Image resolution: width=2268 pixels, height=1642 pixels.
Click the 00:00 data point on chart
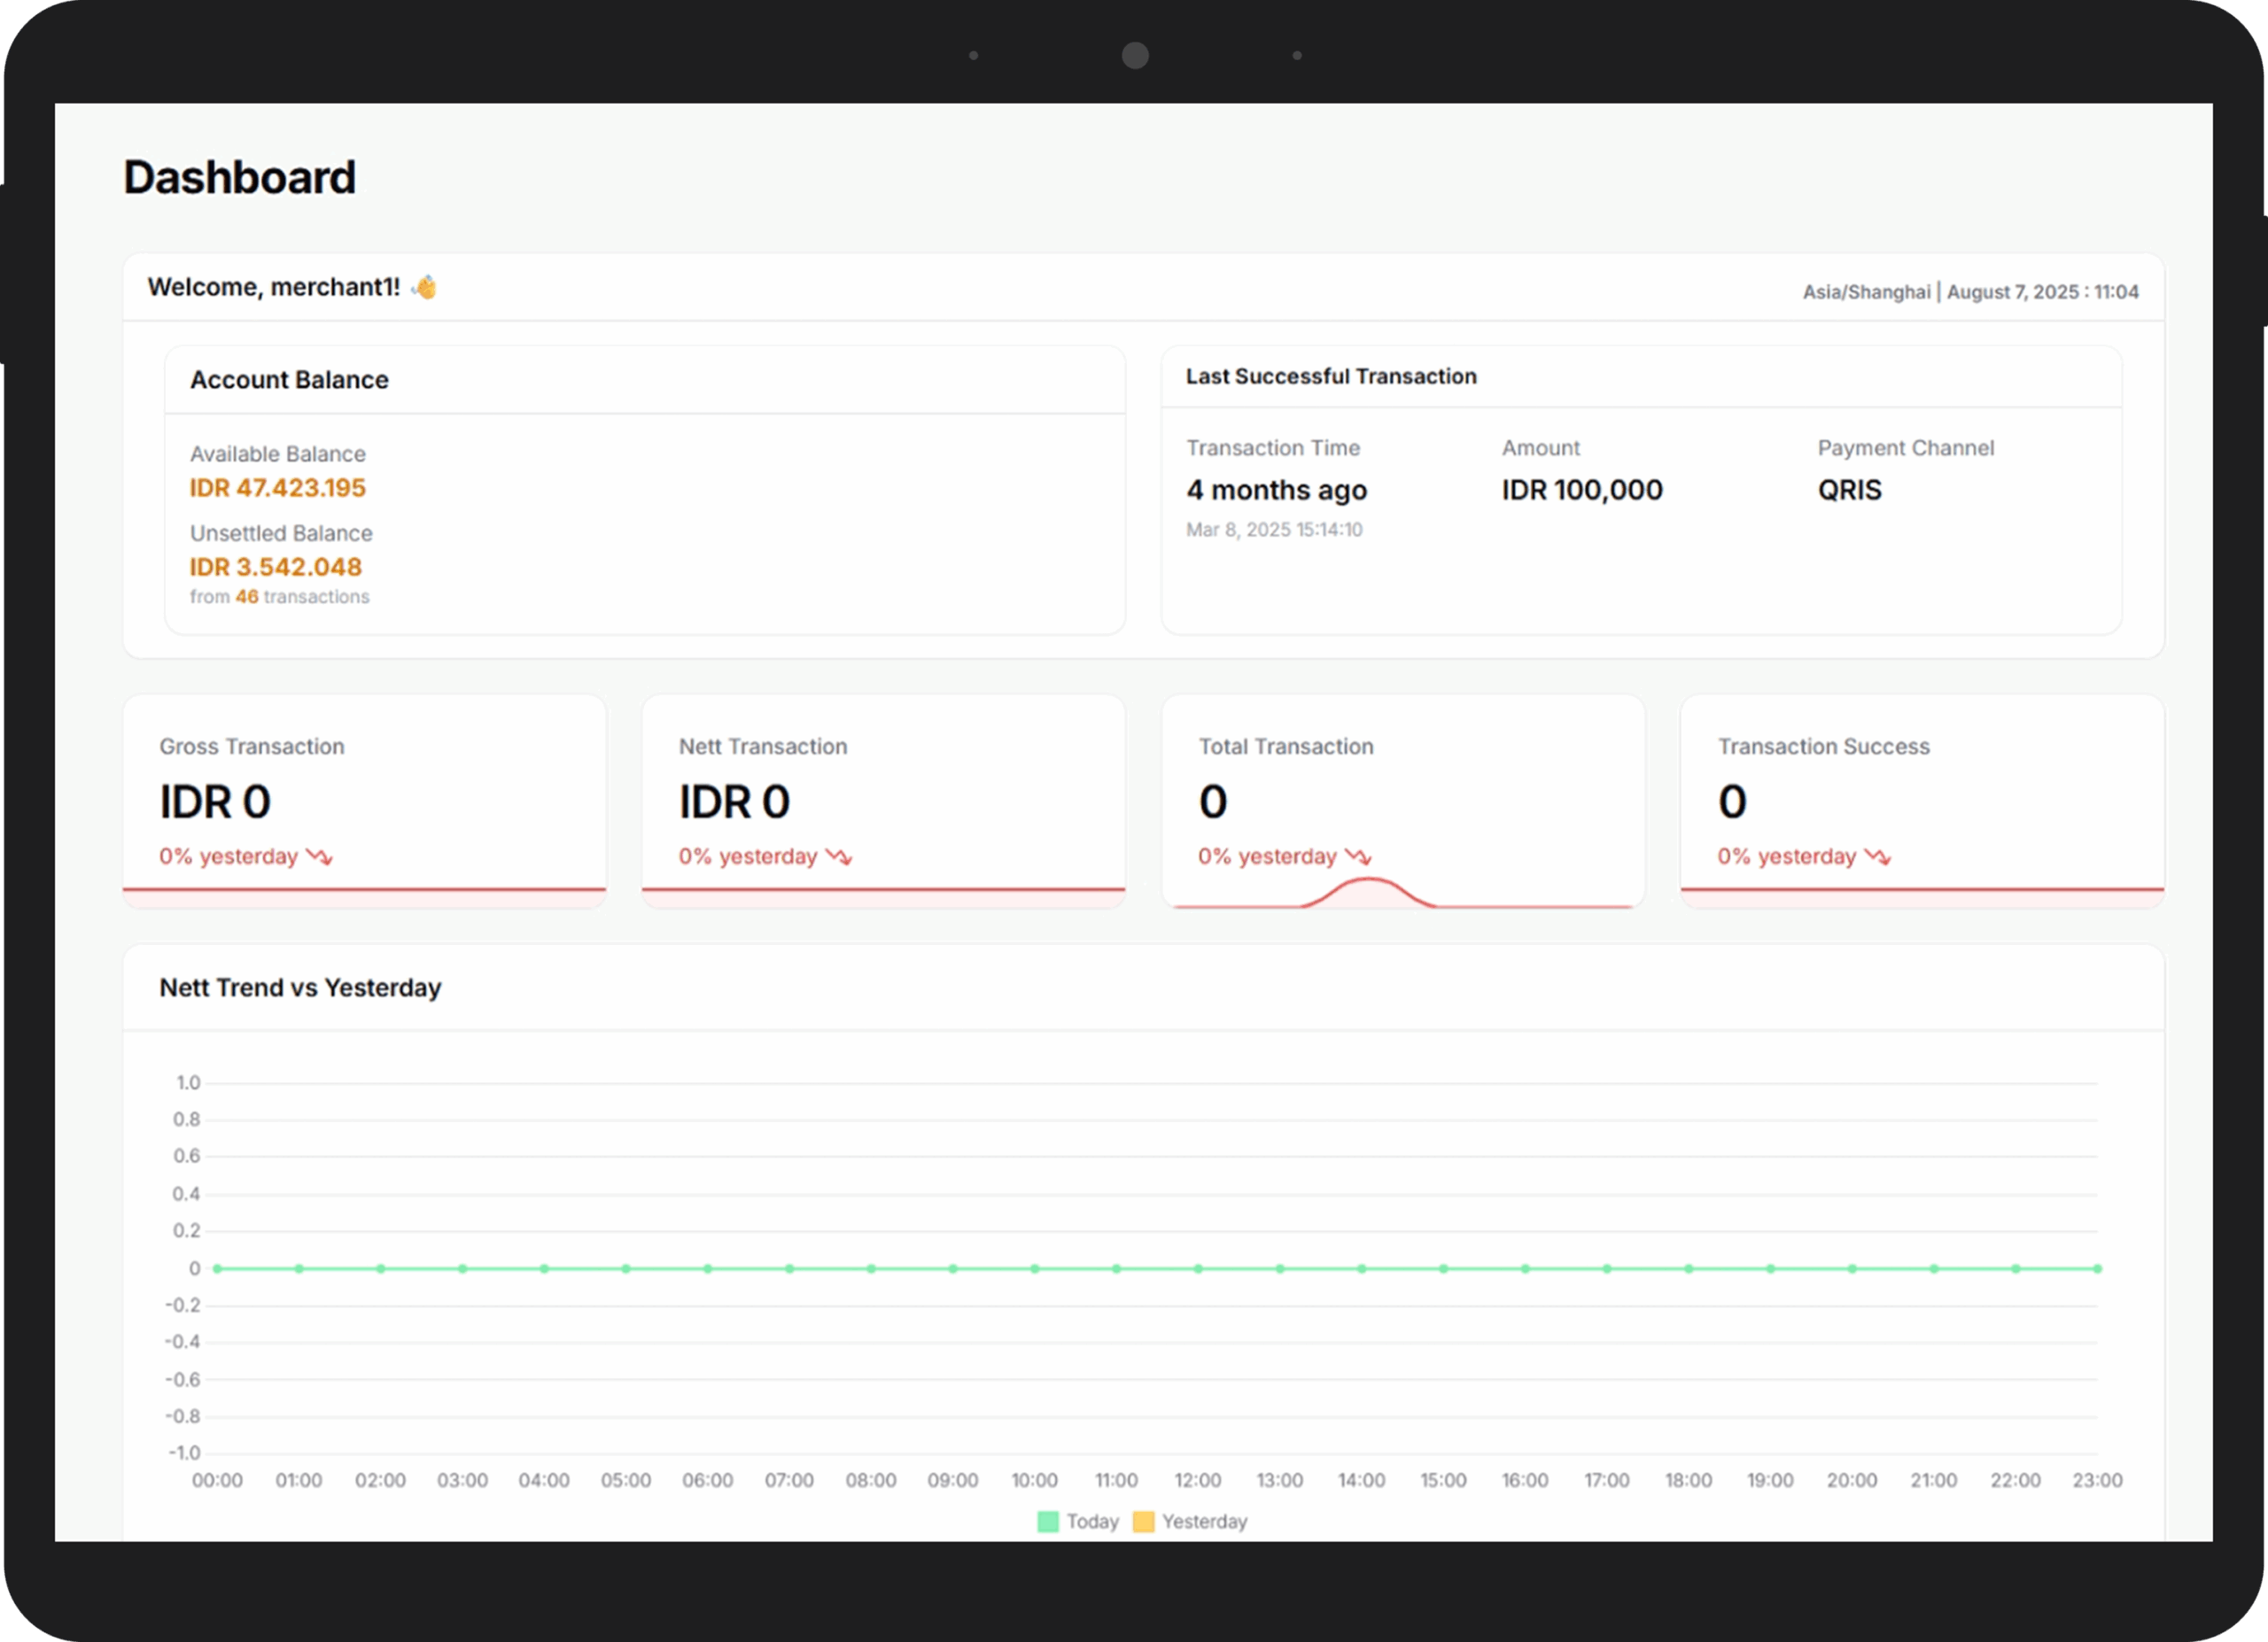[x=217, y=1268]
